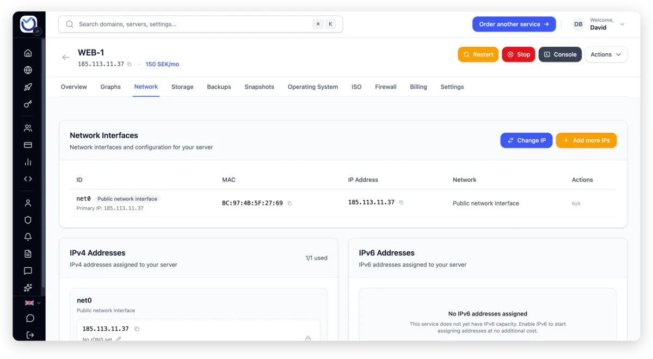Open the round chat bubble icon in sidebar
653x359 pixels.
tap(30, 318)
